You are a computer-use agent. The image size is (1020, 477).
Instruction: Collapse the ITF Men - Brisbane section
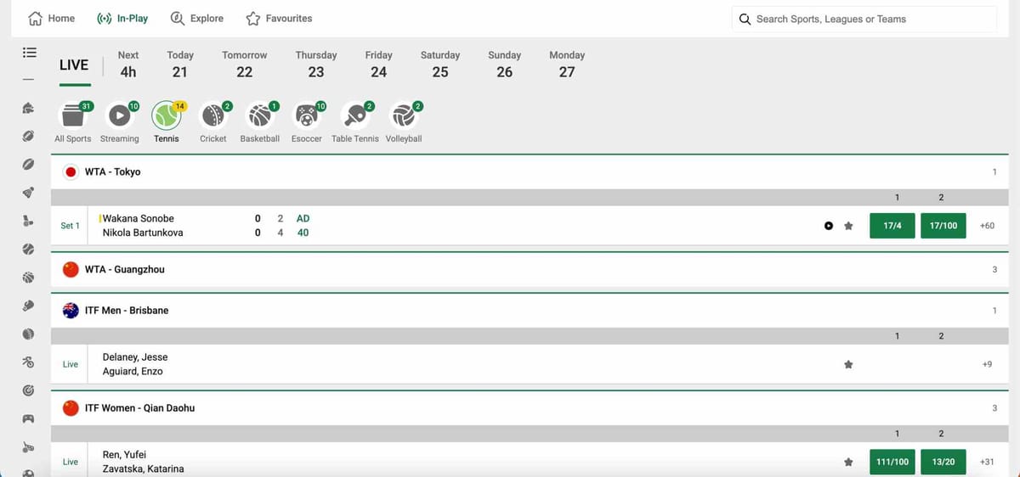(x=528, y=311)
